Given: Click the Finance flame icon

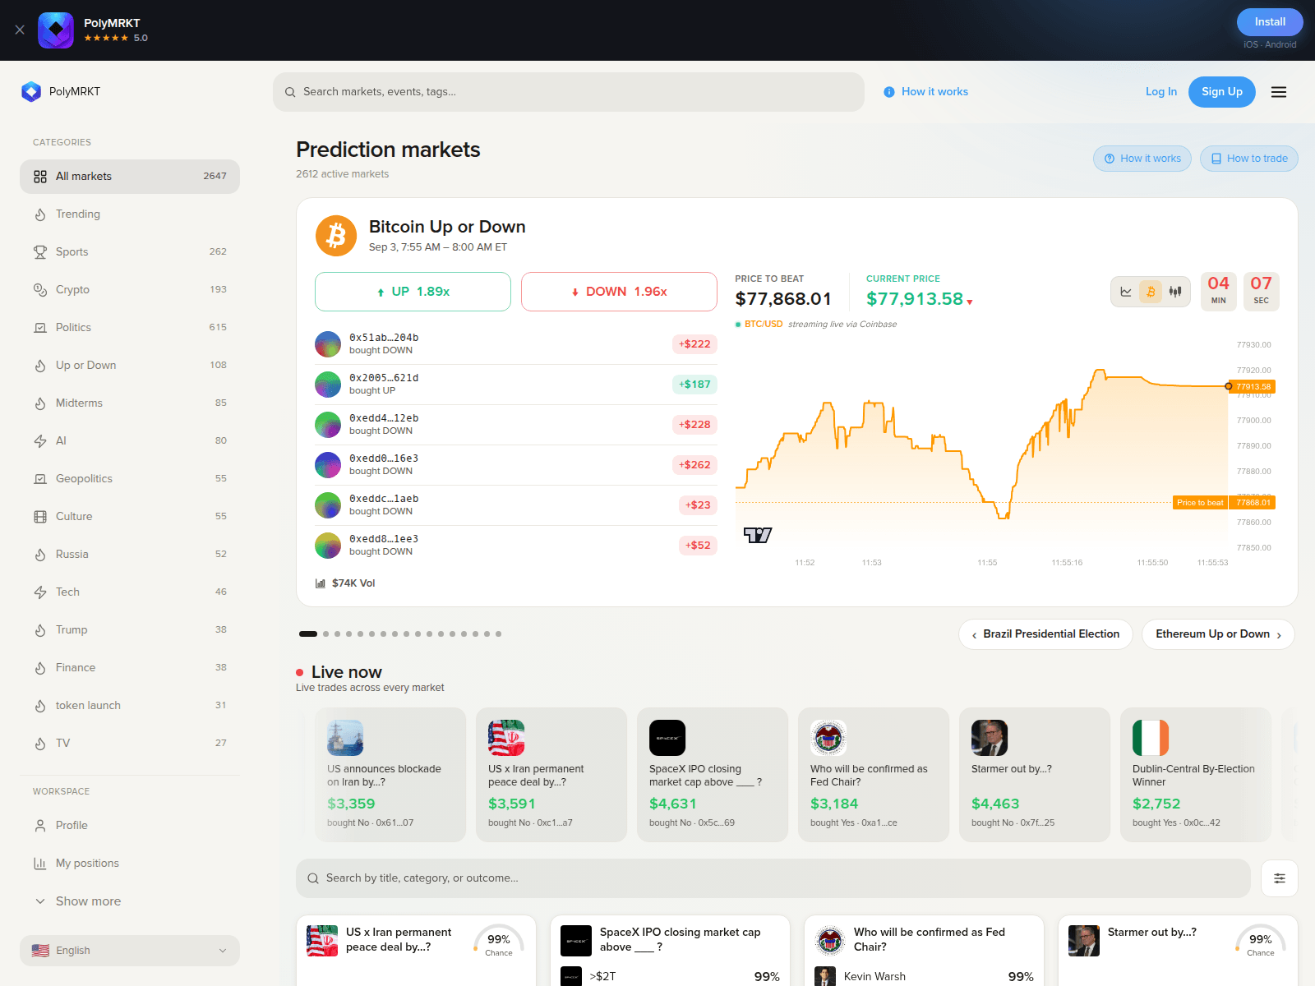Looking at the screenshot, I should point(40,668).
